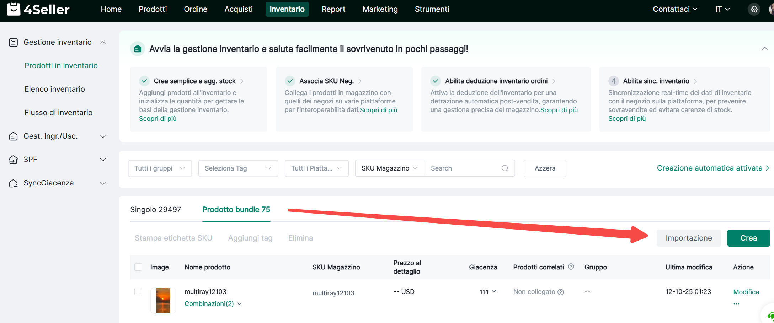774x323 pixels.
Task: Click the Importazione button
Action: pyautogui.click(x=688, y=238)
